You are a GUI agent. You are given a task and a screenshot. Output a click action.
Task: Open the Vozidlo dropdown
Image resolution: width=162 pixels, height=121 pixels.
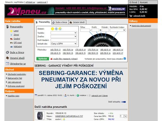coord(64,33)
